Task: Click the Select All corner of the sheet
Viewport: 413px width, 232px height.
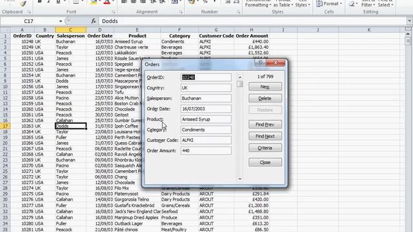Action: (x=5, y=30)
